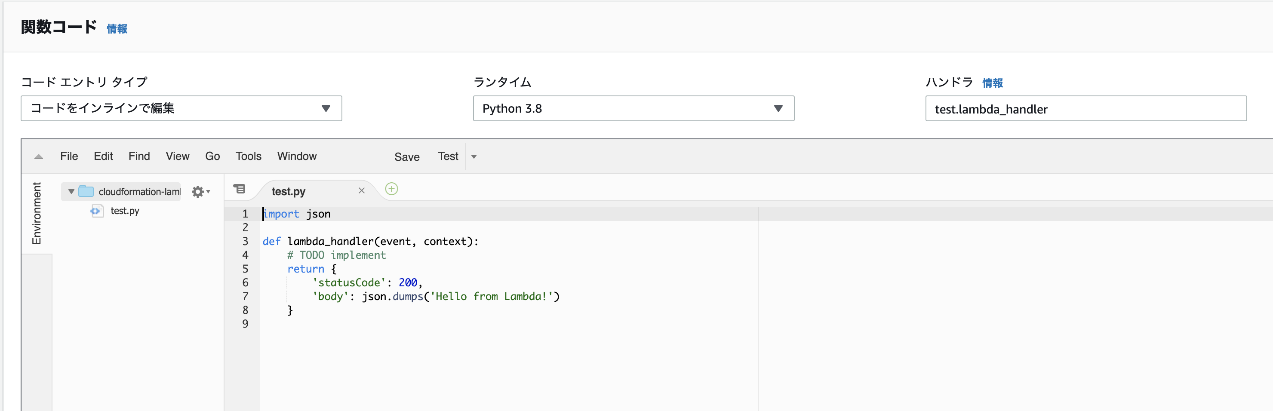
Task: Click the Test button
Action: [448, 156]
